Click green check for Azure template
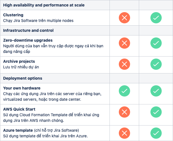The width and height of the screenshot is (173, 141). click(156, 133)
